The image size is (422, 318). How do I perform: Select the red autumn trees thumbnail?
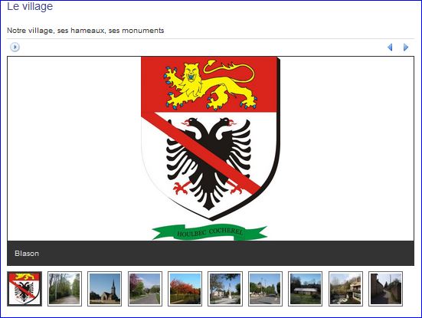185,289
